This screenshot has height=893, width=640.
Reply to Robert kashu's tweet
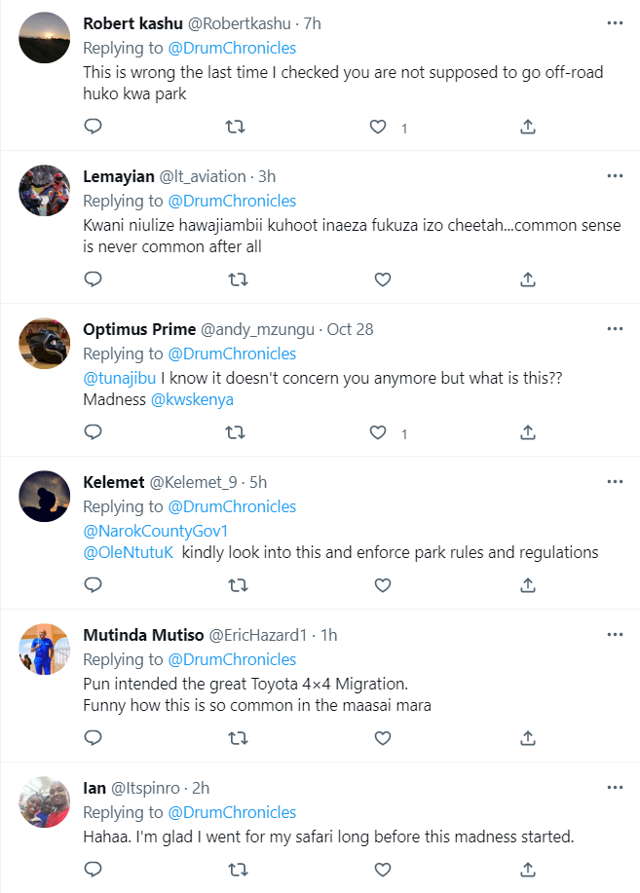click(93, 127)
